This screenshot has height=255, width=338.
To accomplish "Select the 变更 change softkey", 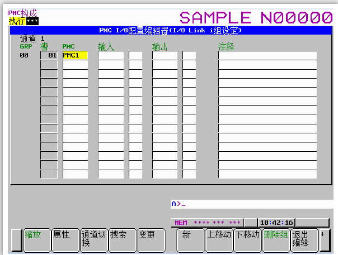I will [x=151, y=238].
